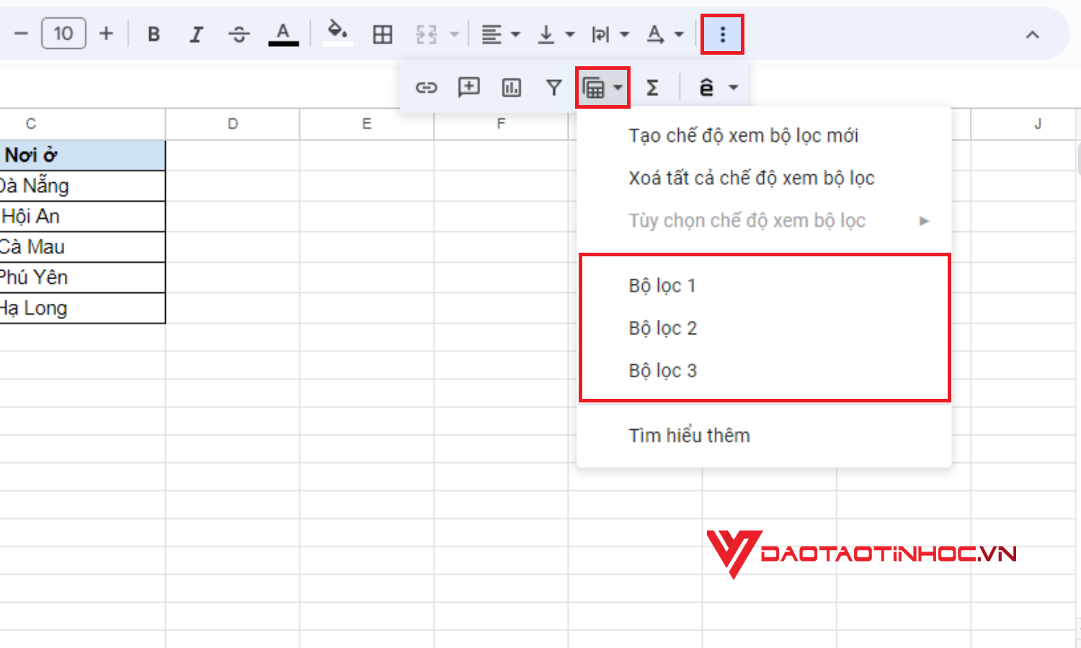Increase font size with the plus button
The width and height of the screenshot is (1081, 648).
click(106, 33)
